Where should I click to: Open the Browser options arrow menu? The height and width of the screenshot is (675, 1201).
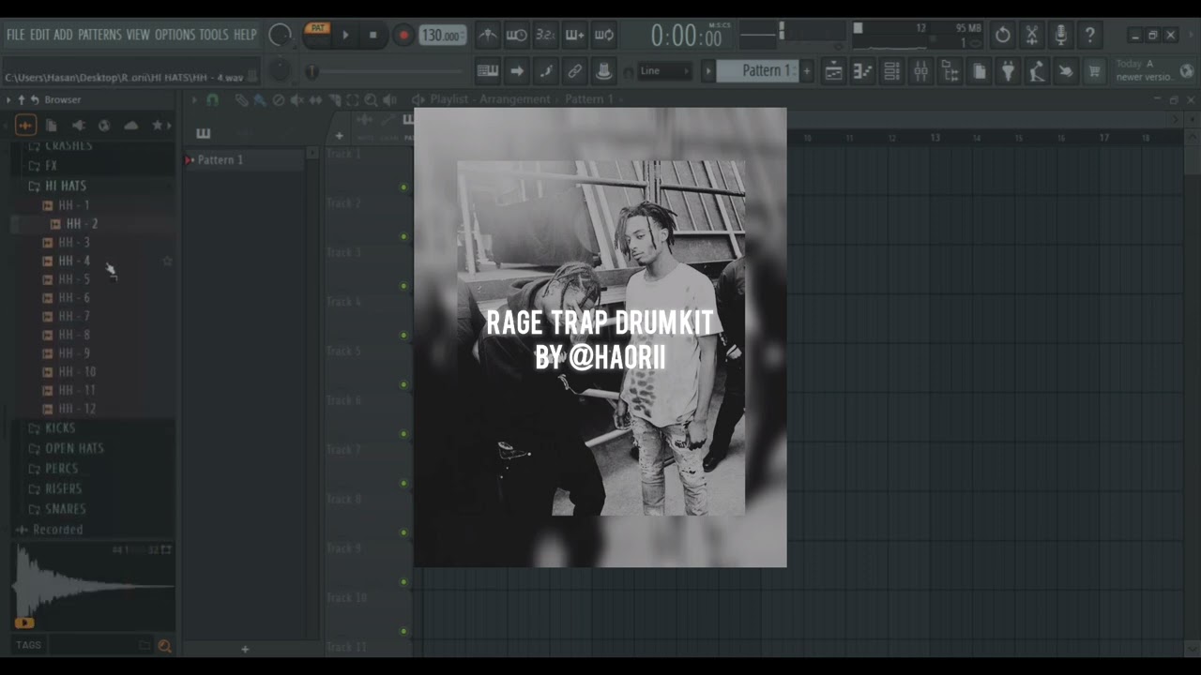coord(8,99)
